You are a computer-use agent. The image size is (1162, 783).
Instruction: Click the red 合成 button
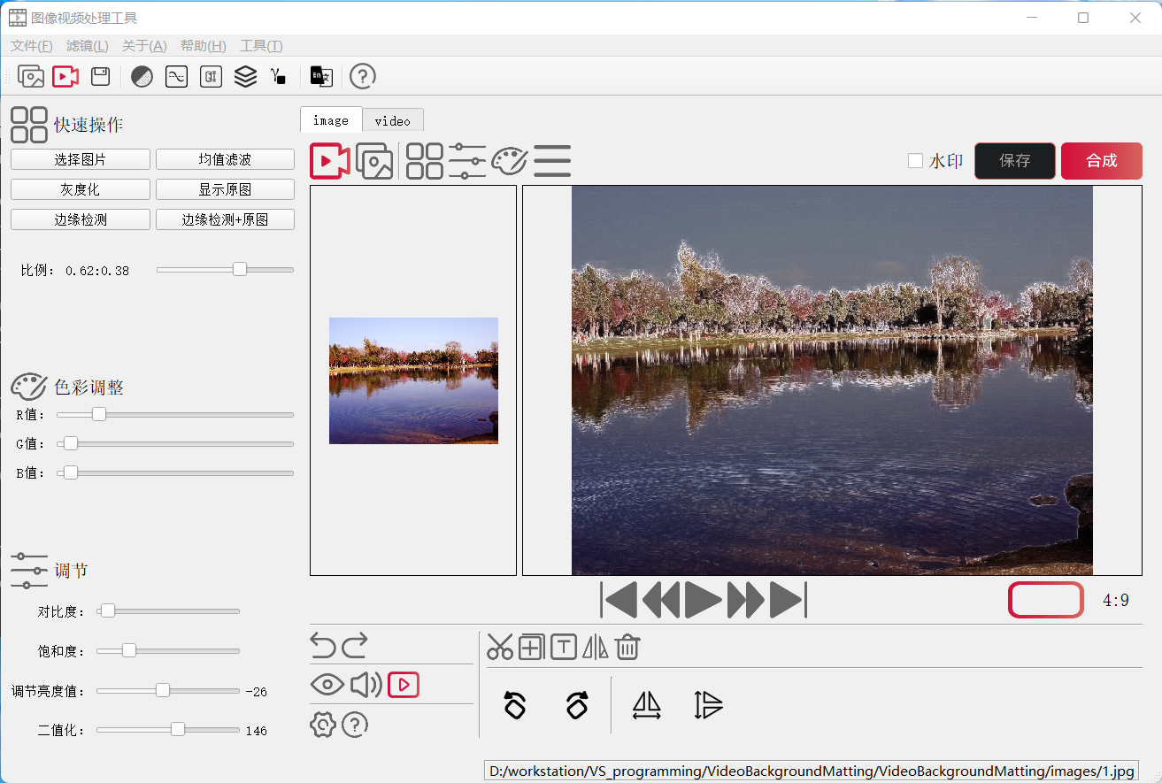1102,161
